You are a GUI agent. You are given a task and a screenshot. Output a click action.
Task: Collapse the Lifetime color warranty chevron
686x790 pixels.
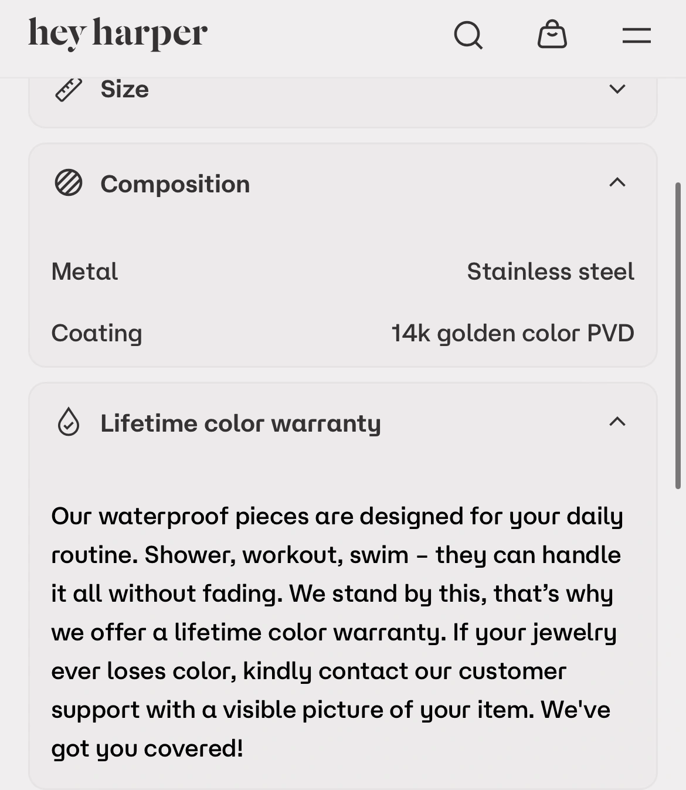tap(617, 422)
